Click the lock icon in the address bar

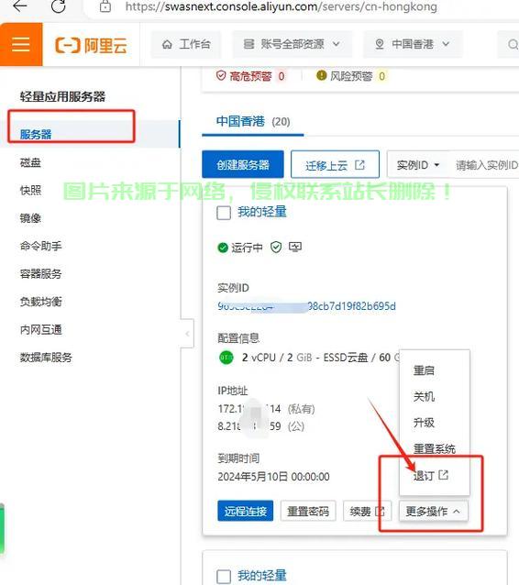pos(105,6)
